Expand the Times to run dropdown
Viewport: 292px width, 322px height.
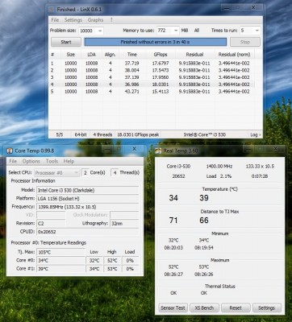(x=257, y=31)
